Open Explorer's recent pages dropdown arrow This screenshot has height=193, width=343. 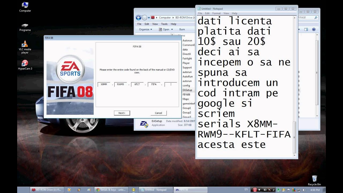(x=149, y=18)
